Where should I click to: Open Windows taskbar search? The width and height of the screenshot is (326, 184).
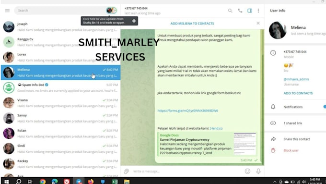[19, 181]
